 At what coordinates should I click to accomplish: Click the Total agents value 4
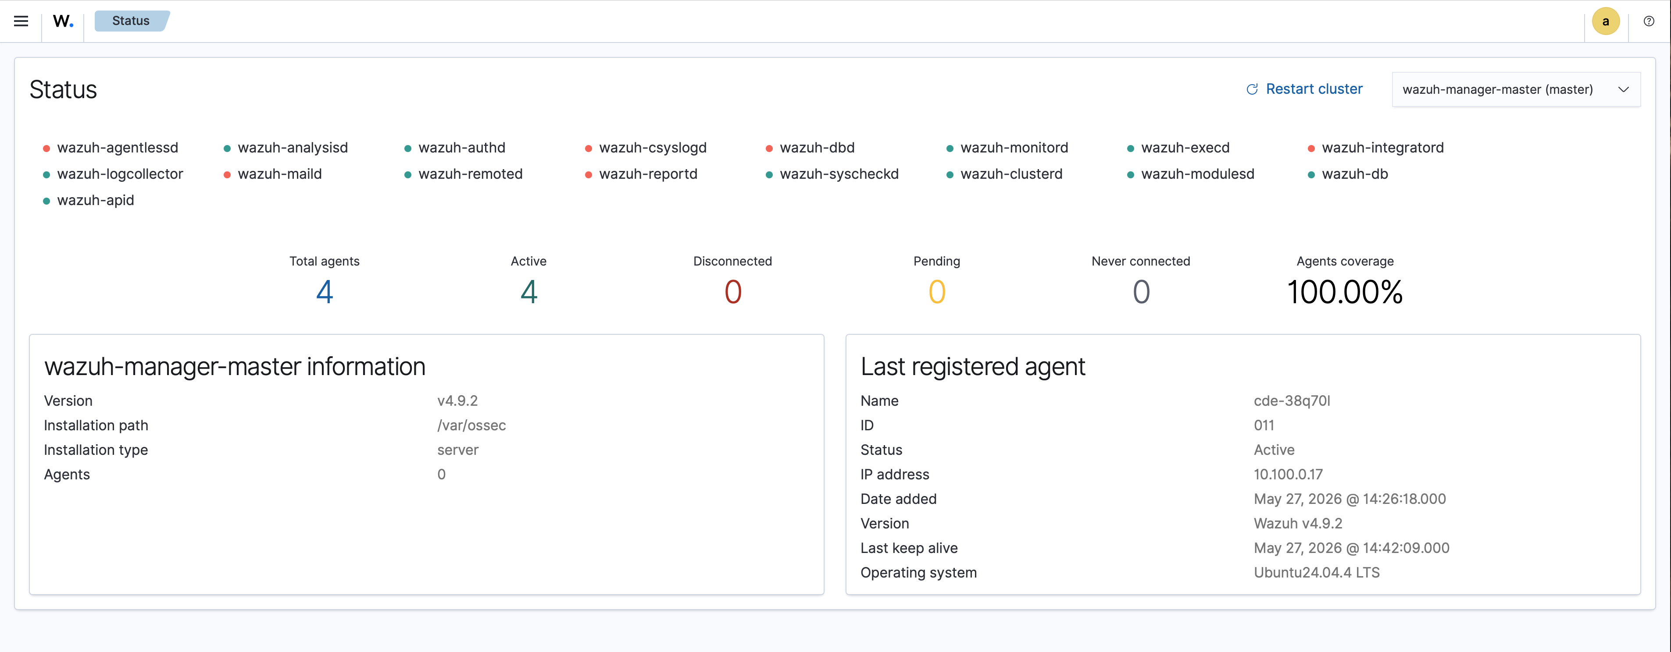[x=325, y=292]
